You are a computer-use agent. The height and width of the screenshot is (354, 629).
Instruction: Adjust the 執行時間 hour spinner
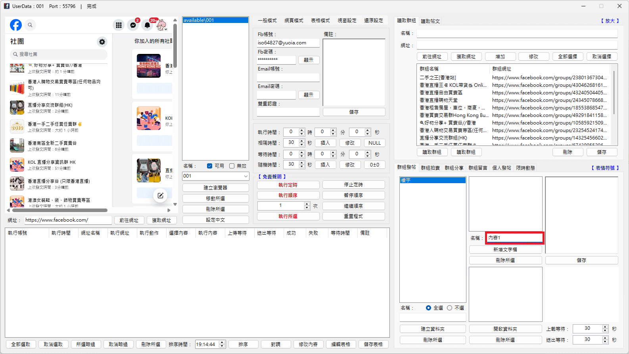302,132
